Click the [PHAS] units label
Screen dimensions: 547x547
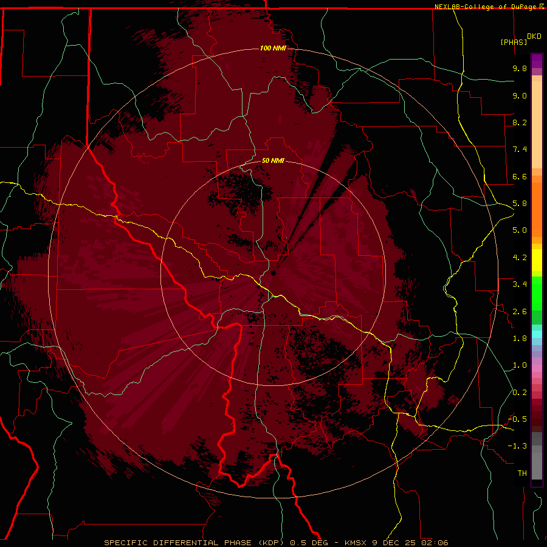coord(514,42)
